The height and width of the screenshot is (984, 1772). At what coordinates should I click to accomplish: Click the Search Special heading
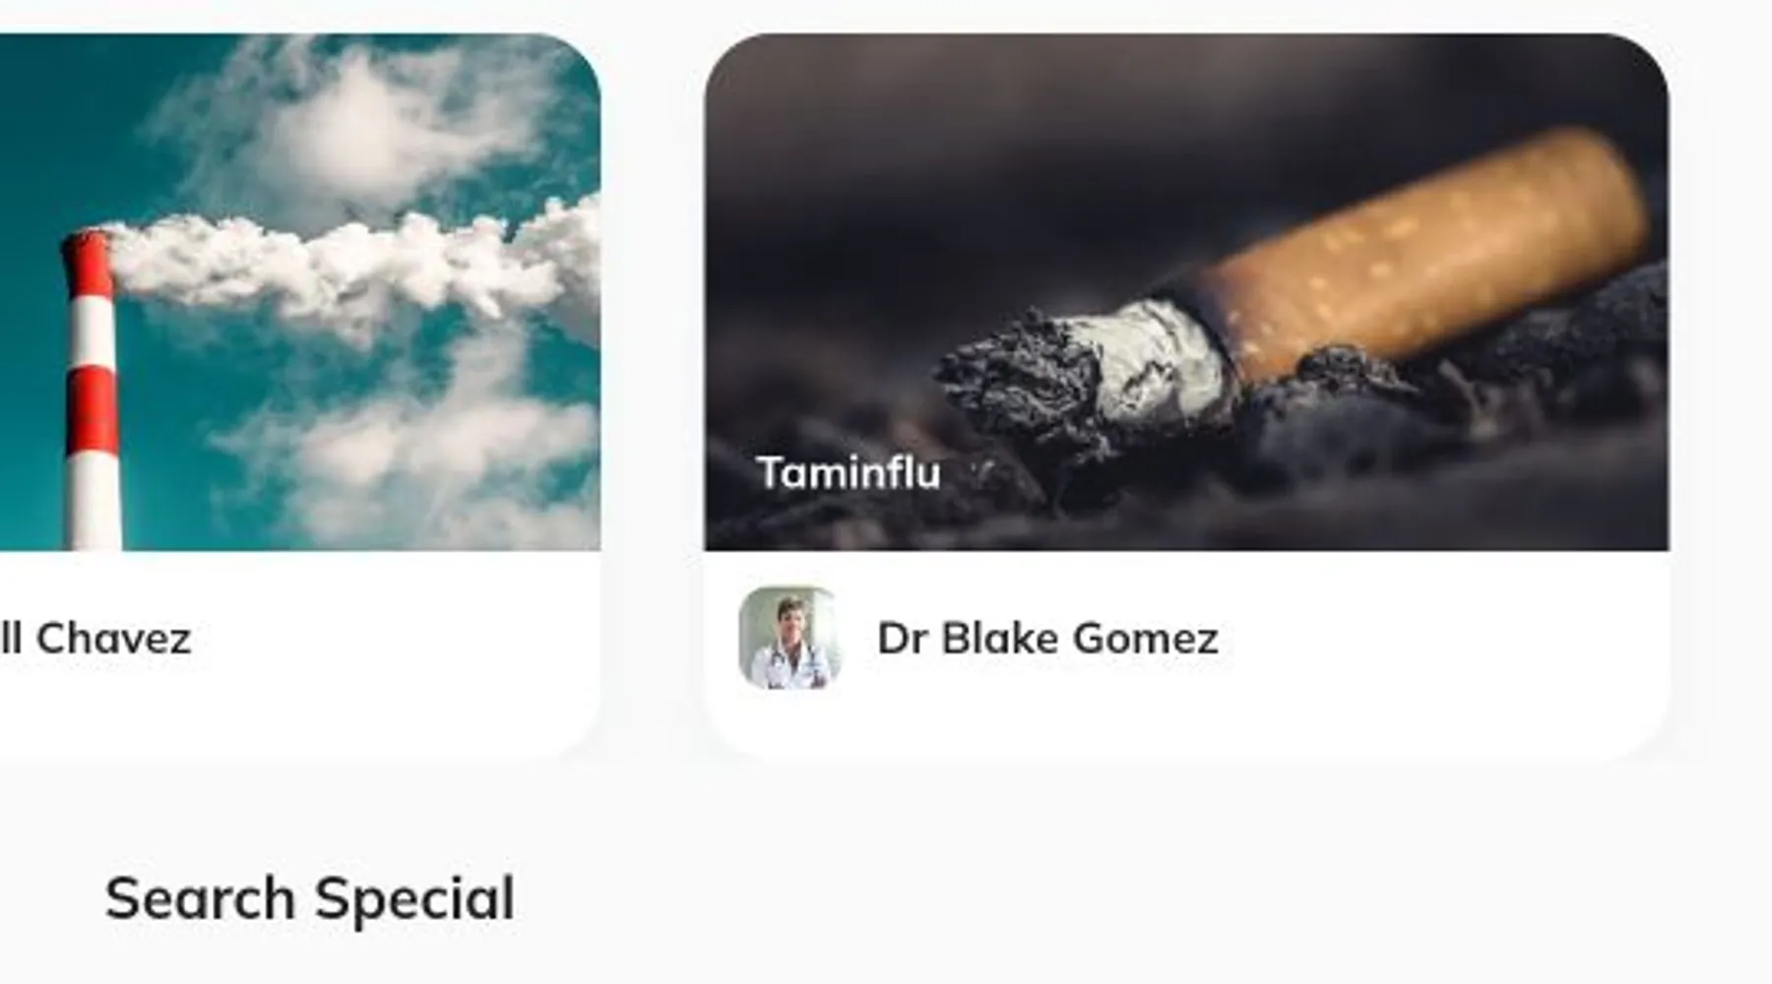(x=310, y=899)
